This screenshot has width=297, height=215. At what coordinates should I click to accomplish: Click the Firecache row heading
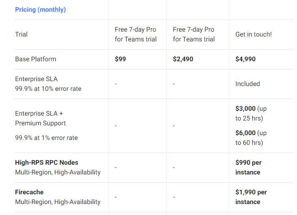29,192
